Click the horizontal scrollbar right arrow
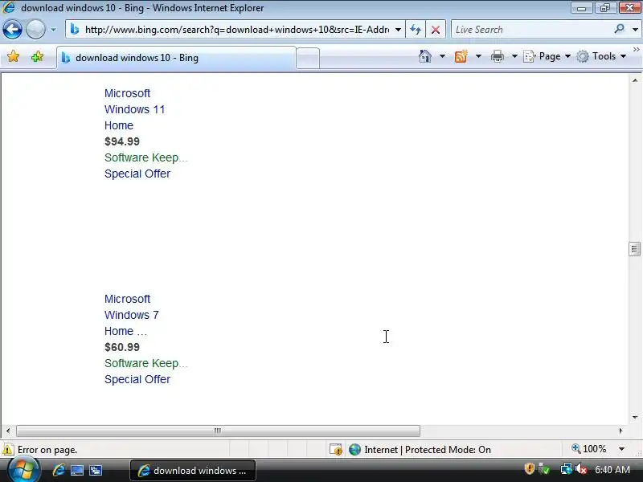643x482 pixels. pyautogui.click(x=620, y=431)
